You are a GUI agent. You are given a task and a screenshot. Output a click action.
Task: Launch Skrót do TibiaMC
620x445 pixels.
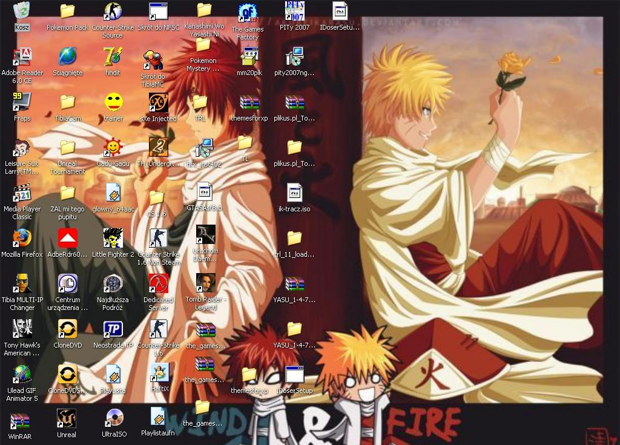[x=153, y=60]
